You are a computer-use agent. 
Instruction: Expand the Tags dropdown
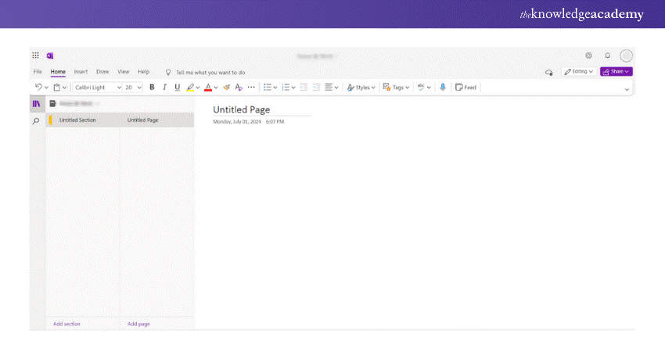point(396,88)
